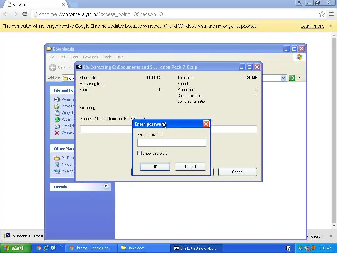Switch to 0% Extracting taskbar button
This screenshot has height=253, width=337.
196,248
